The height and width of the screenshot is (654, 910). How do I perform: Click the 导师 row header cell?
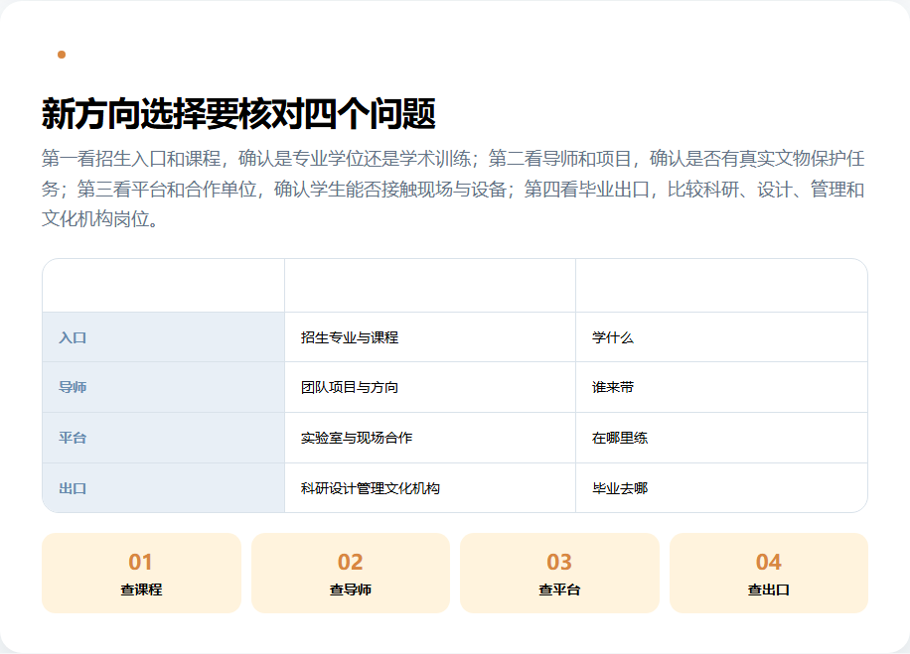point(164,387)
